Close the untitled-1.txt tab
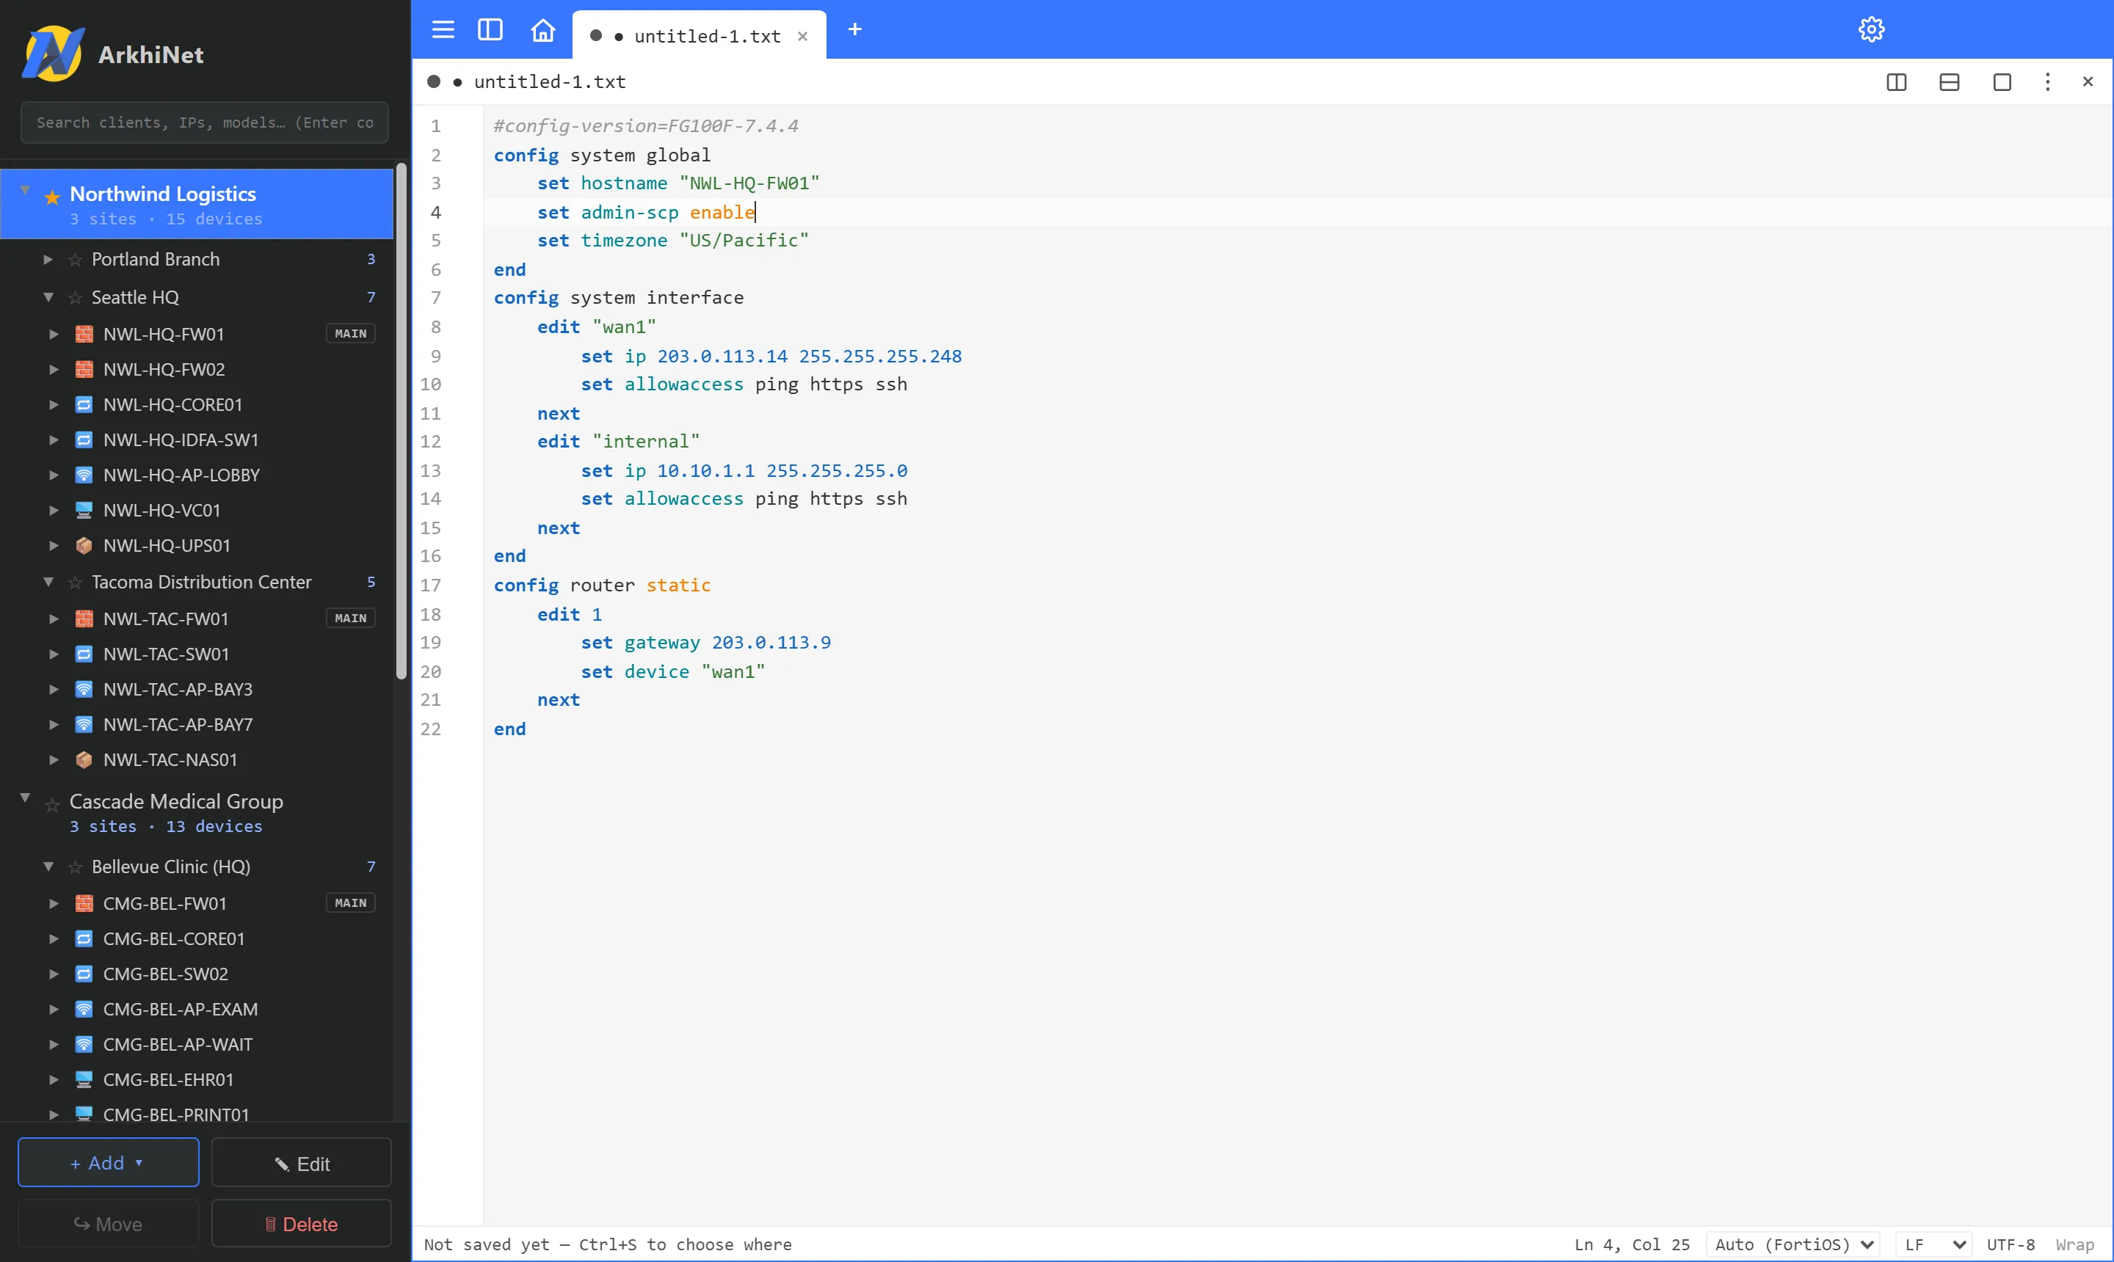Image resolution: width=2114 pixels, height=1262 pixels. point(802,36)
